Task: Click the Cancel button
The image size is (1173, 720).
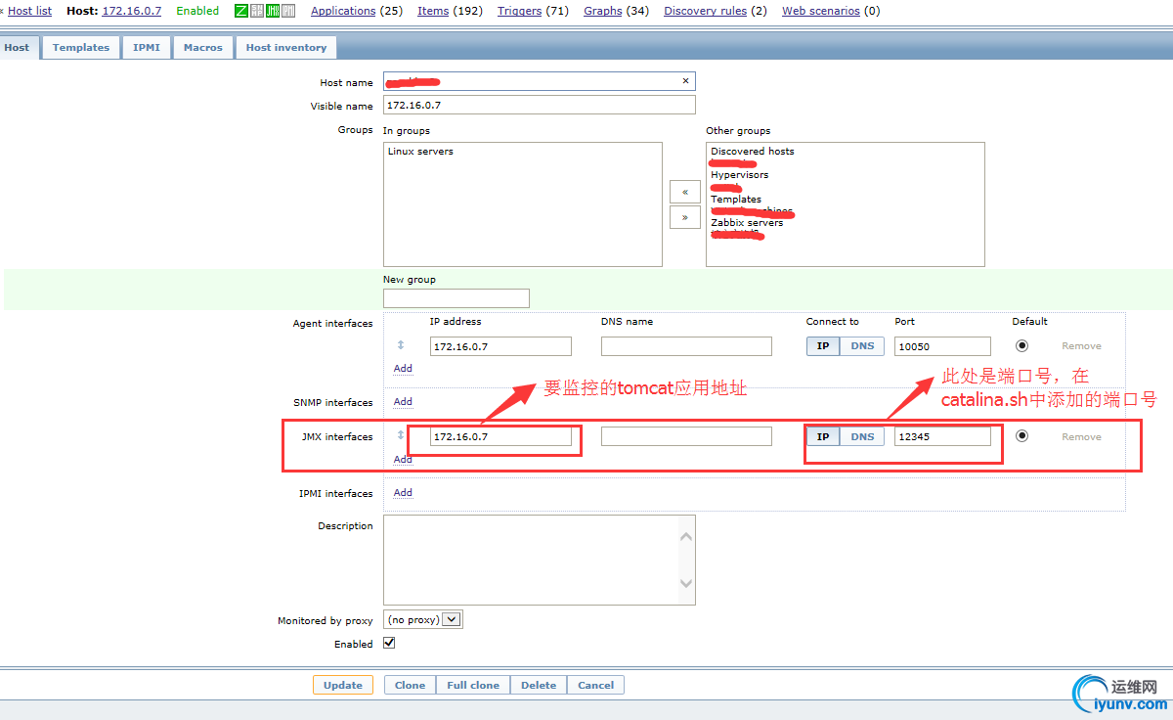Action: (595, 686)
